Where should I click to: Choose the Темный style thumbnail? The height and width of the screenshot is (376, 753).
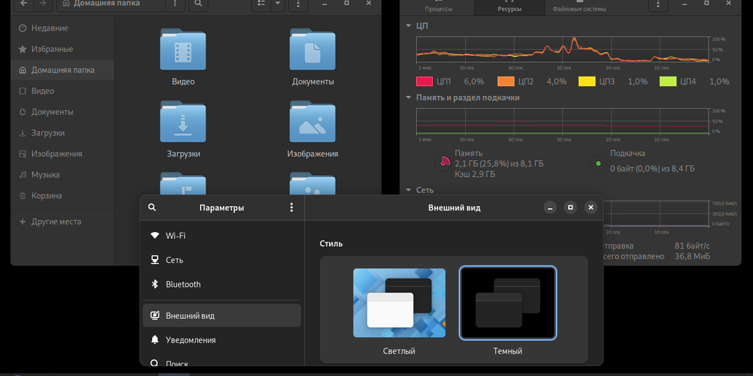pyautogui.click(x=508, y=303)
